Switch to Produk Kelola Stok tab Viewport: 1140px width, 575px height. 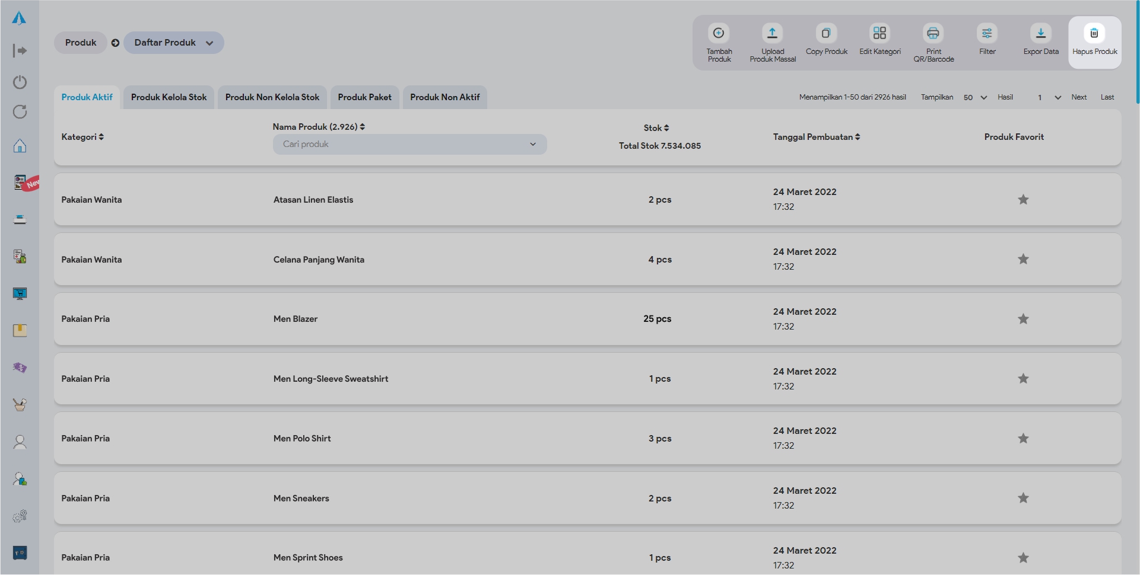click(x=169, y=97)
